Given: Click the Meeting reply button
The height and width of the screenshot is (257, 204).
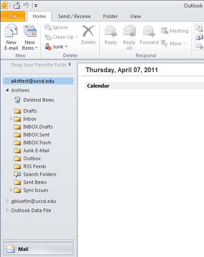Looking at the screenshot, I should point(175,31).
